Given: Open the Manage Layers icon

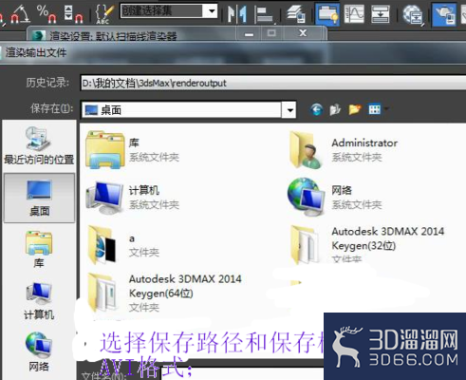Looking at the screenshot, I should pos(296,14).
